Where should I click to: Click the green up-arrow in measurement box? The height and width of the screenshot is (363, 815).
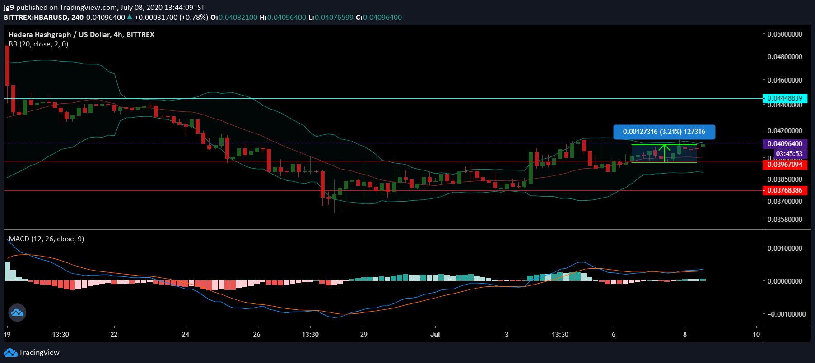coord(664,153)
